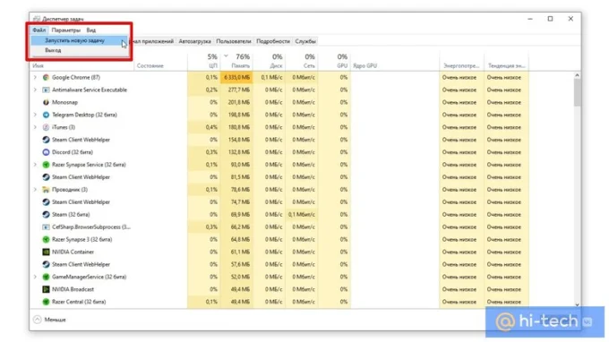This screenshot has width=609, height=342.
Task: Click the GameManagerService icon
Action: [x=46, y=277]
